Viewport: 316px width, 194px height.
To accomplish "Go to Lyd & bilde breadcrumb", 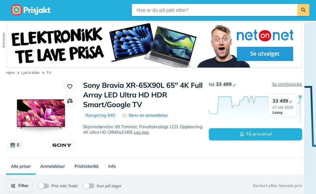I will 30,73.
